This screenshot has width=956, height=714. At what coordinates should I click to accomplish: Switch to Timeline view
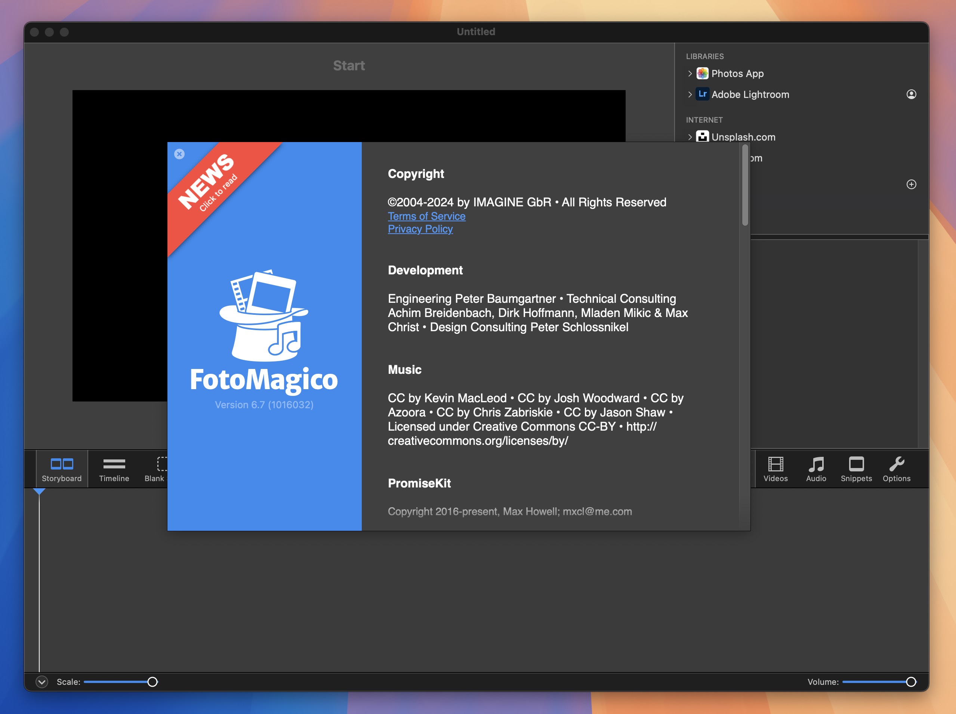click(114, 470)
